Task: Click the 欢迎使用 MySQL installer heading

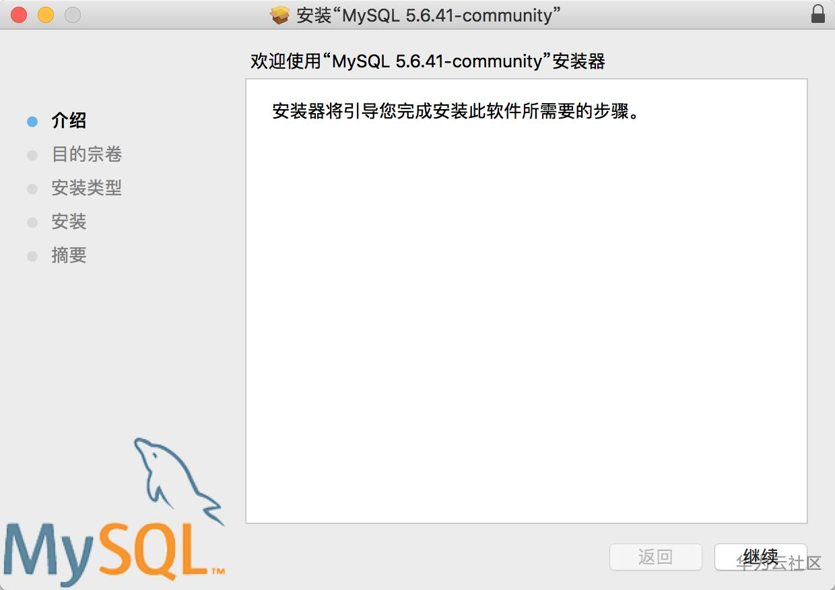Action: (x=428, y=62)
